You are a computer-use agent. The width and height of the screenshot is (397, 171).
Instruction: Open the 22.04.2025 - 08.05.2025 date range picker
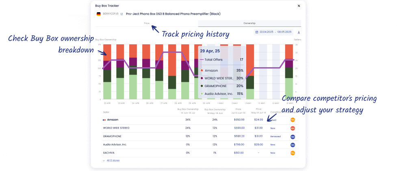277,32
